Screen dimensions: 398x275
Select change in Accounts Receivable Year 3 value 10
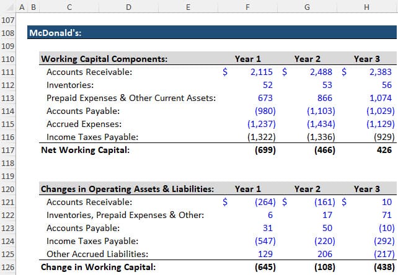point(387,202)
